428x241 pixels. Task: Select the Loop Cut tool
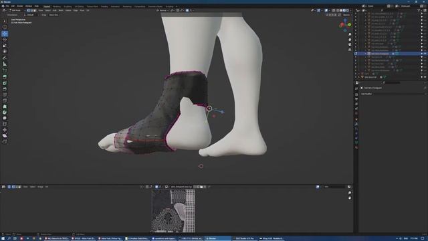(5, 95)
